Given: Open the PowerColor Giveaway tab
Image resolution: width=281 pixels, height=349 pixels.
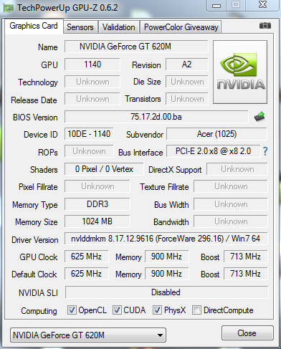Looking at the screenshot, I should tap(181, 27).
